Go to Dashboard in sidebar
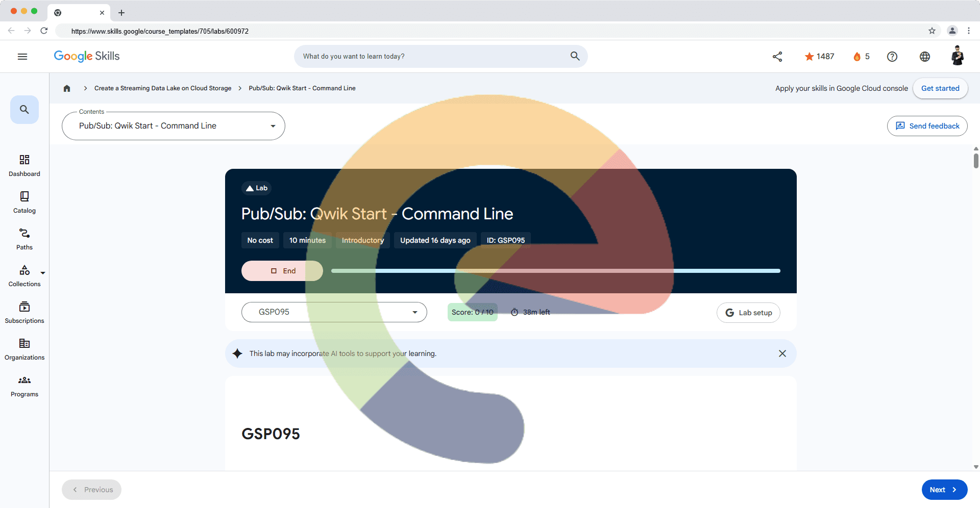Viewport: 980px width, 508px height. pos(24,166)
